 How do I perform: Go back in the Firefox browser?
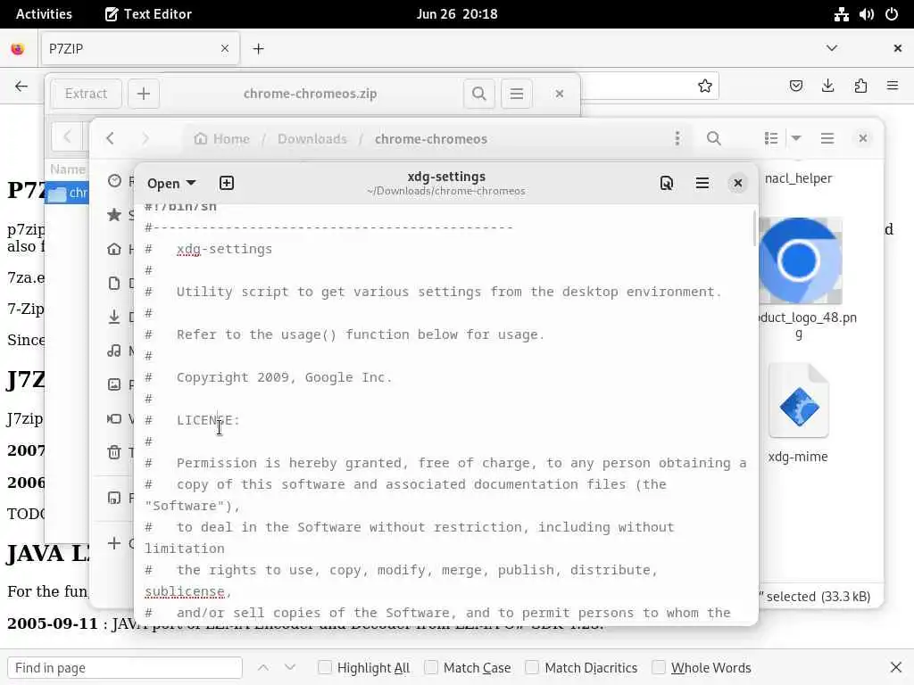point(21,87)
